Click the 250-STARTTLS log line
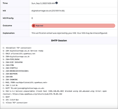This screenshot has height=109, width=118. (10, 68)
